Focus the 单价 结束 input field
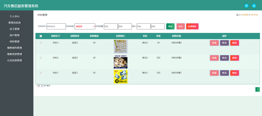The height and width of the screenshot is (116, 262). [158, 26]
